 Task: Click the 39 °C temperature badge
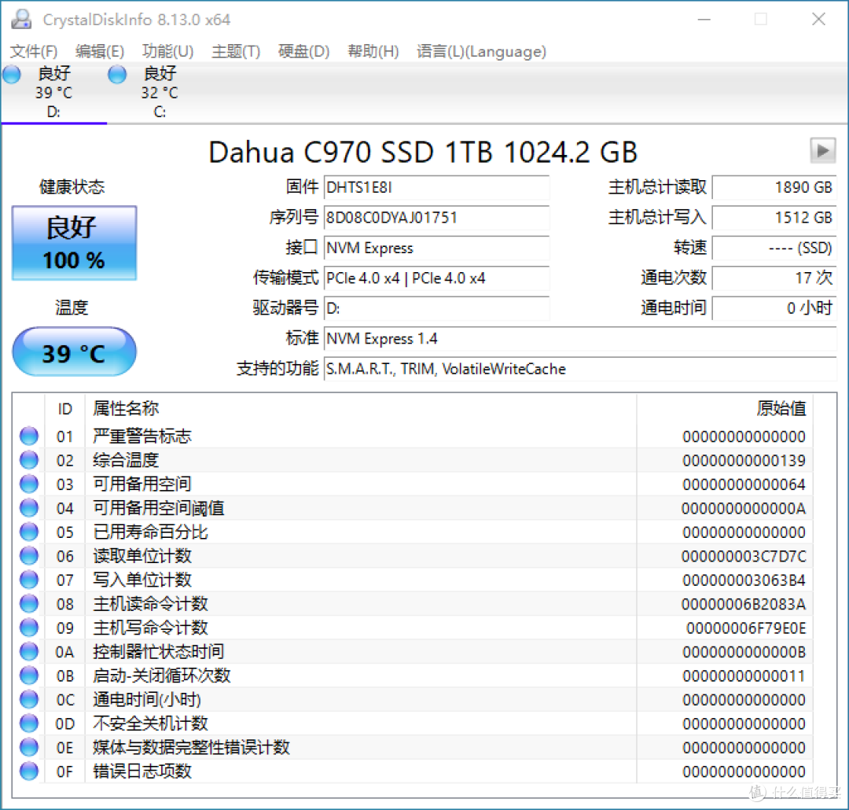coord(73,352)
